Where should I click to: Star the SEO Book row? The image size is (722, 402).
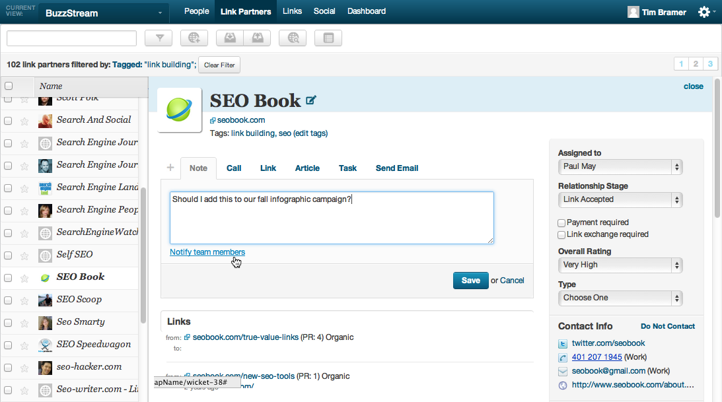[24, 279]
